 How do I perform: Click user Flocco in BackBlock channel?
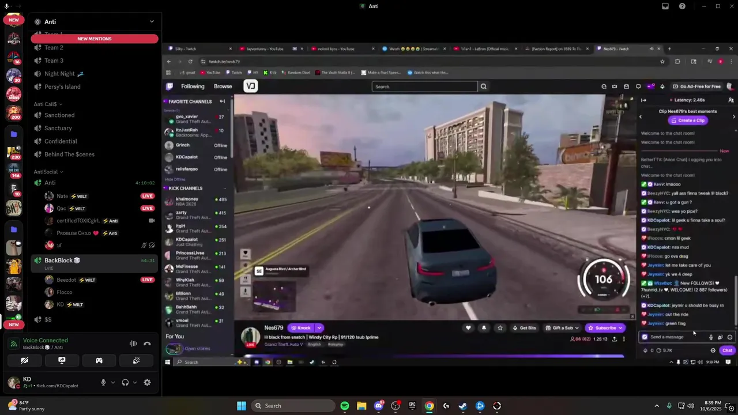(x=64, y=292)
